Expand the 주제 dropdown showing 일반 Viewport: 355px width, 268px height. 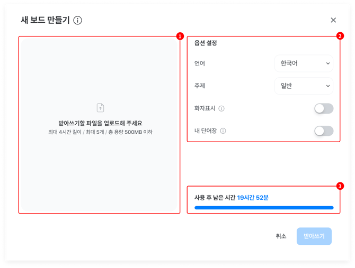click(304, 86)
